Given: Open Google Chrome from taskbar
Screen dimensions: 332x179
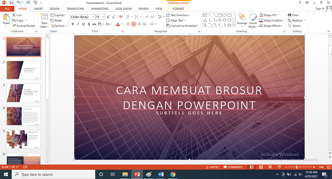Looking at the screenshot, I should point(173,175).
